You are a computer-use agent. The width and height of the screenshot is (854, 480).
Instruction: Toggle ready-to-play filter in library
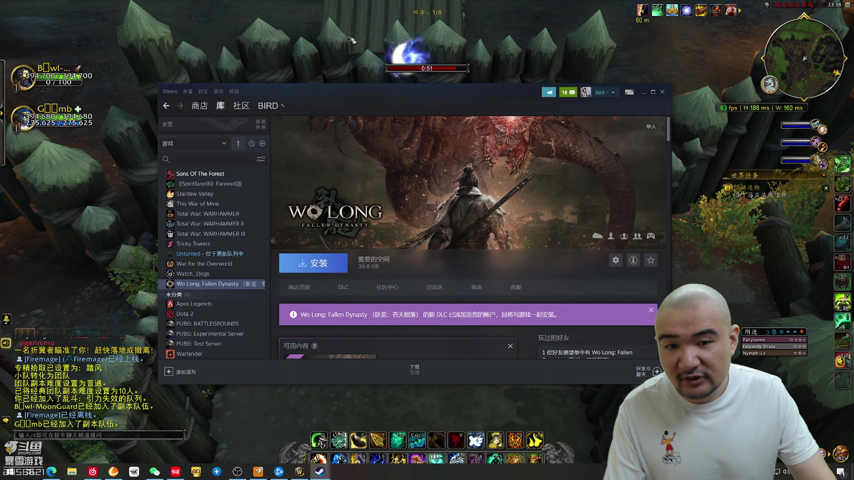pos(262,144)
